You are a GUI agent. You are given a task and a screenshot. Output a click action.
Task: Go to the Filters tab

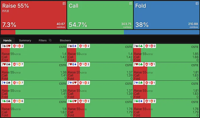click(43, 40)
